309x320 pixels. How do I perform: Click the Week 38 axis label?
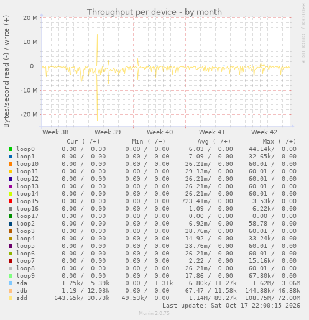(55, 132)
